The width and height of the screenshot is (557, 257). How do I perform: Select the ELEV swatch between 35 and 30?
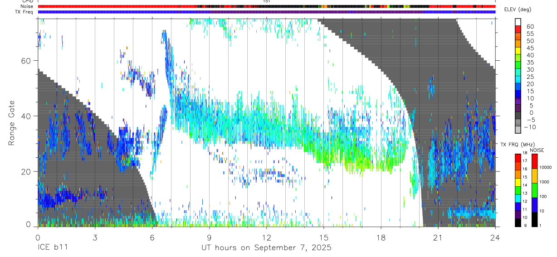(518, 65)
